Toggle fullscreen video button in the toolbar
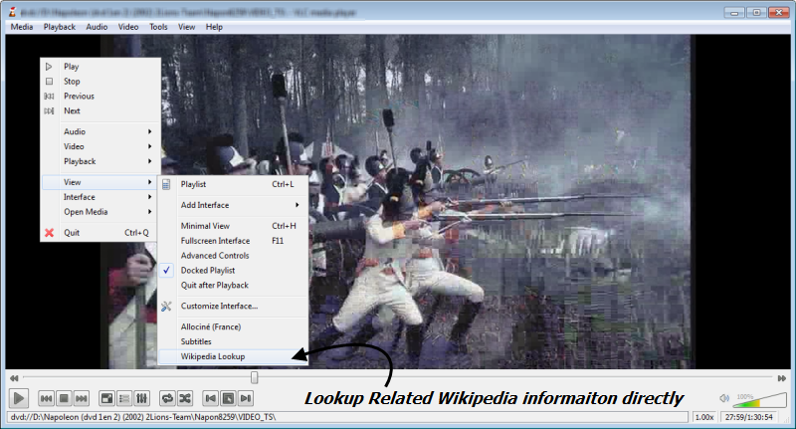 pos(106,398)
